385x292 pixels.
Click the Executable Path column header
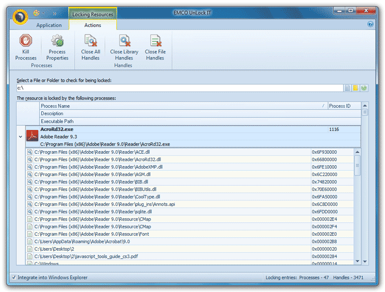pos(200,121)
